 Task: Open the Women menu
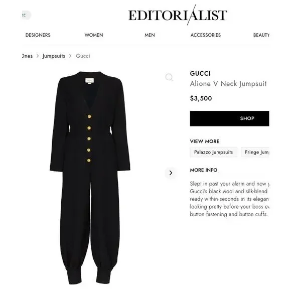94,35
